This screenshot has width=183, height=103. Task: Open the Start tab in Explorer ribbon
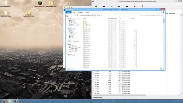click(x=74, y=12)
